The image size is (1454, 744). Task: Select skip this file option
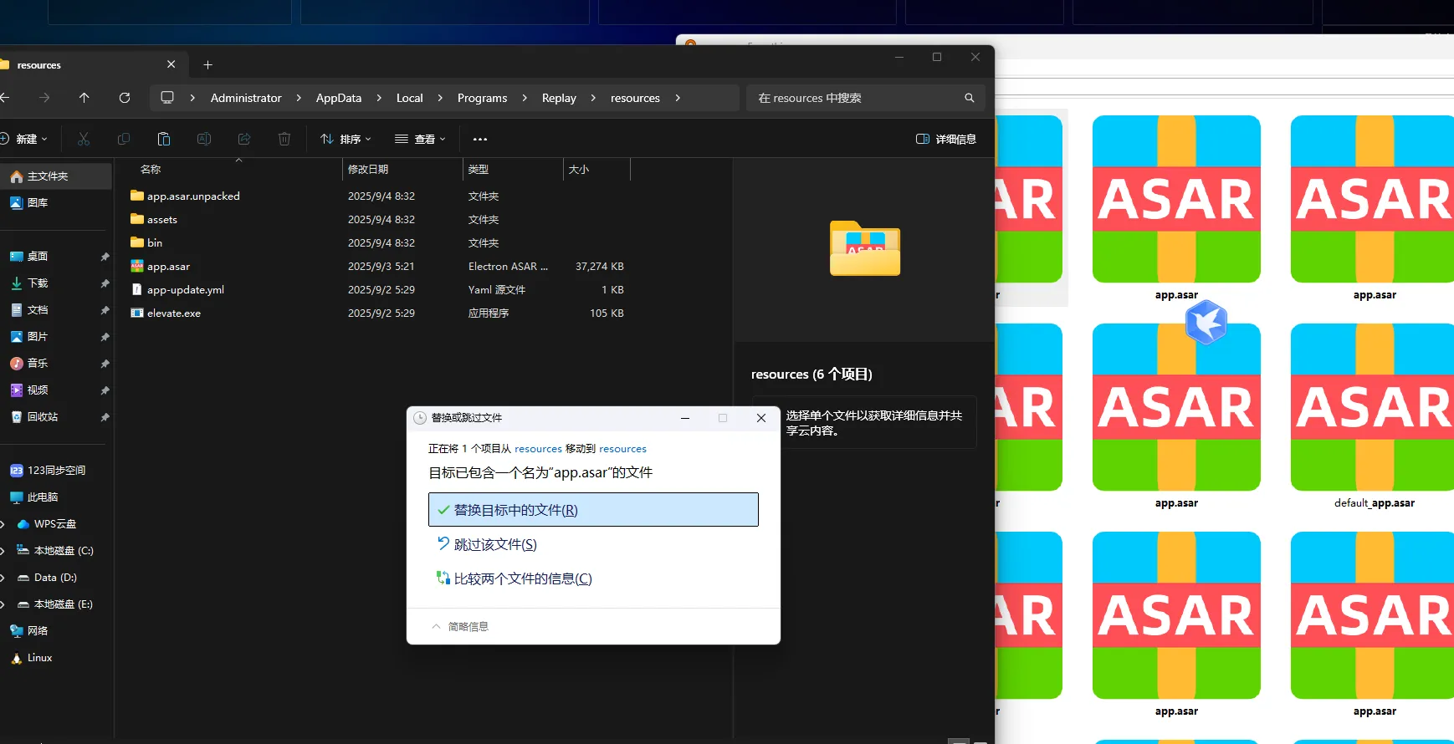[494, 544]
